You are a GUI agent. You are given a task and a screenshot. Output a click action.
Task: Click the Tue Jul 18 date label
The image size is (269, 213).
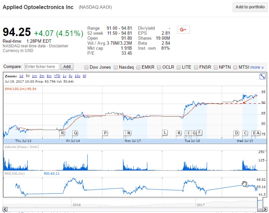(192, 141)
